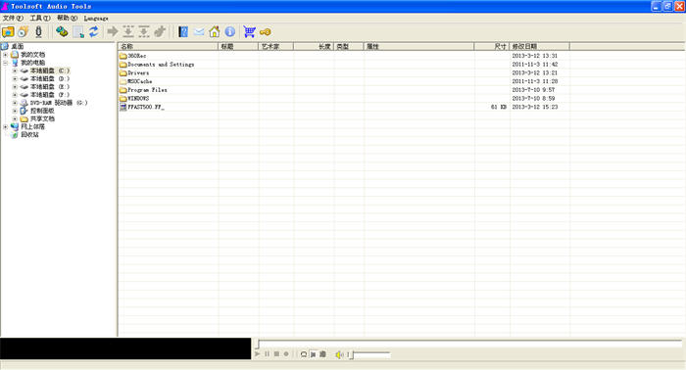
Task: Open the 帮助 menu
Action: (x=67, y=18)
